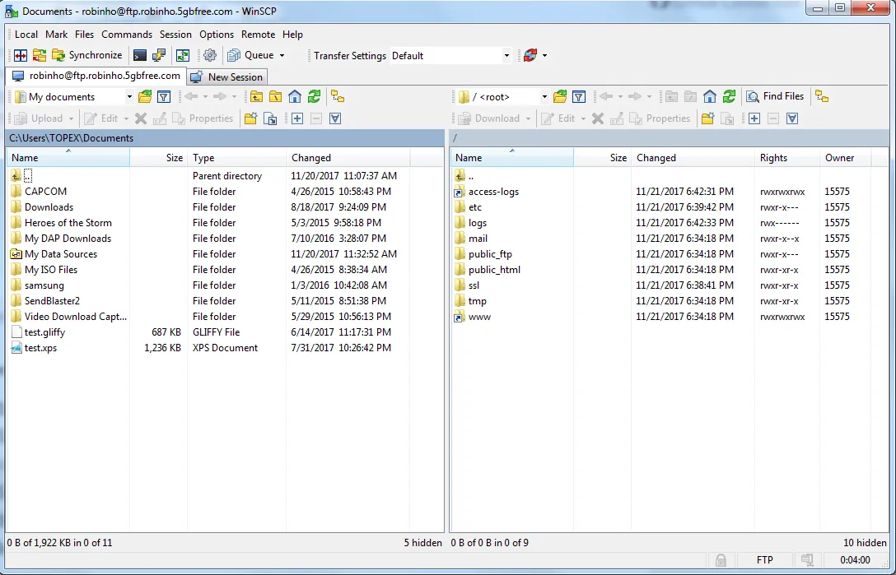Expand the remote Edit dropdown arrow
The image size is (896, 575).
click(x=583, y=118)
